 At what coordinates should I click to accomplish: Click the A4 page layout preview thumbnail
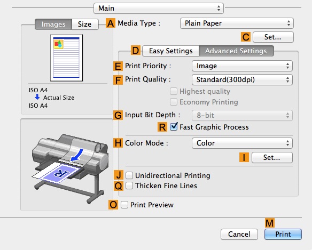66,58
